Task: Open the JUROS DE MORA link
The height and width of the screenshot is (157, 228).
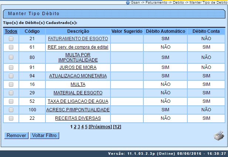Action: point(78,67)
